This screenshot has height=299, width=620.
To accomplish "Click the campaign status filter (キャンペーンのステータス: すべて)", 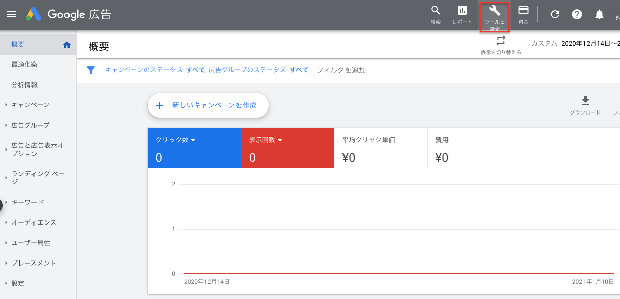I will point(155,70).
